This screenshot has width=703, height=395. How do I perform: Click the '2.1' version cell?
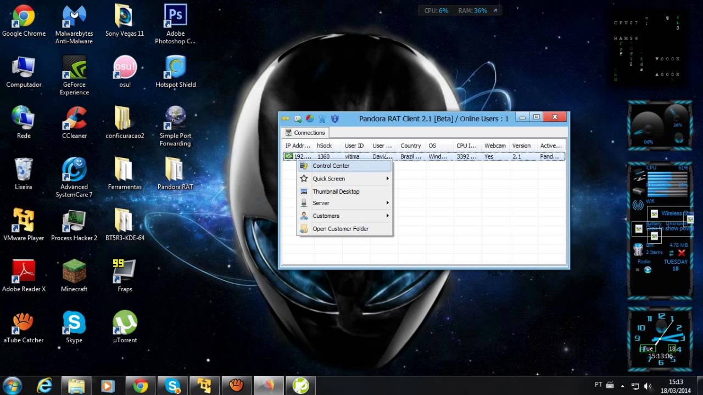516,157
